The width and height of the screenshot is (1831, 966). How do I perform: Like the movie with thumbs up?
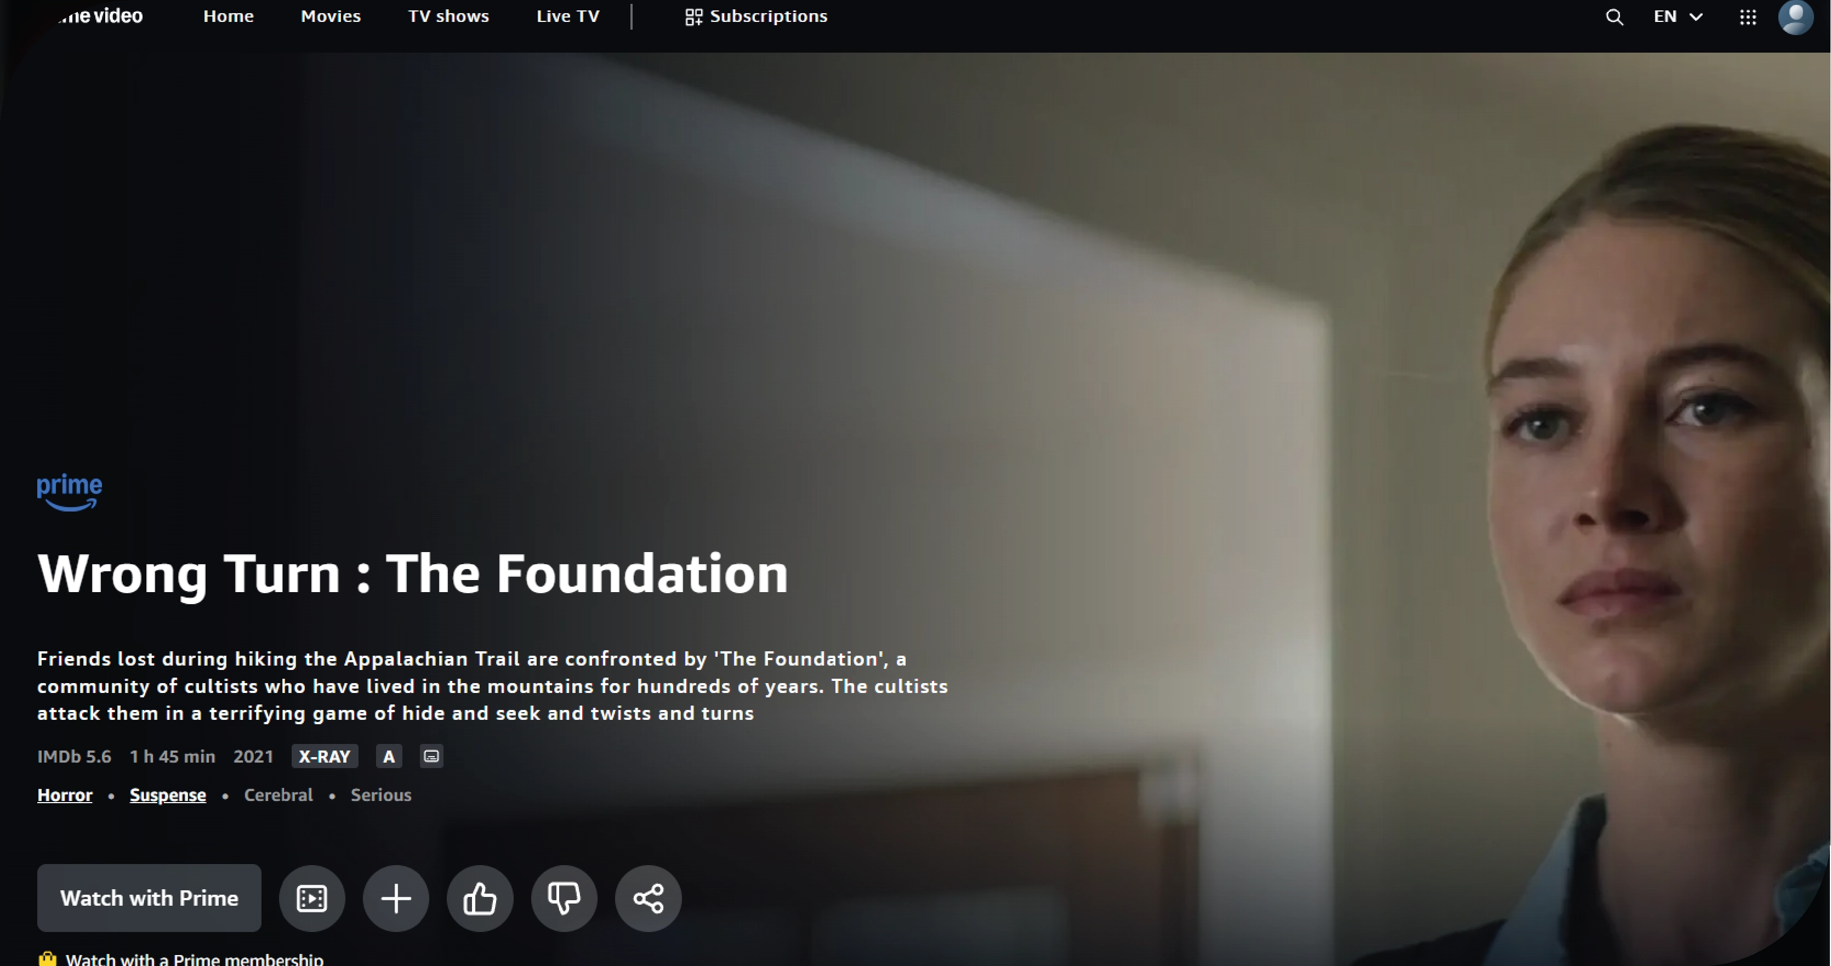pyautogui.click(x=480, y=899)
